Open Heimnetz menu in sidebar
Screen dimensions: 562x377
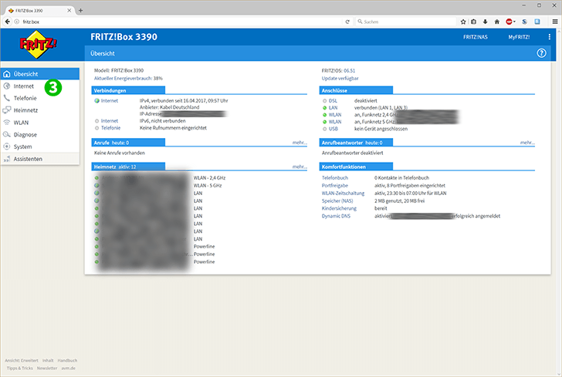click(25, 110)
